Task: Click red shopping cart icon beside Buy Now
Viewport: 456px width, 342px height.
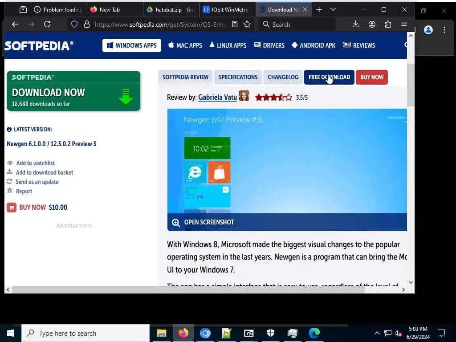Action: pyautogui.click(x=12, y=208)
